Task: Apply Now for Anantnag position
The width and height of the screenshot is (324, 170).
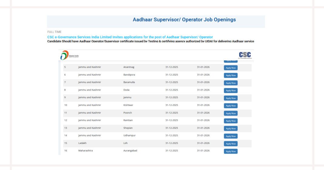Action: coord(231,68)
